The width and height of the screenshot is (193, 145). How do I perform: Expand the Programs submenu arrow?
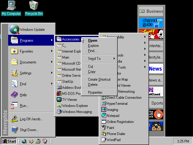[x=52, y=40]
